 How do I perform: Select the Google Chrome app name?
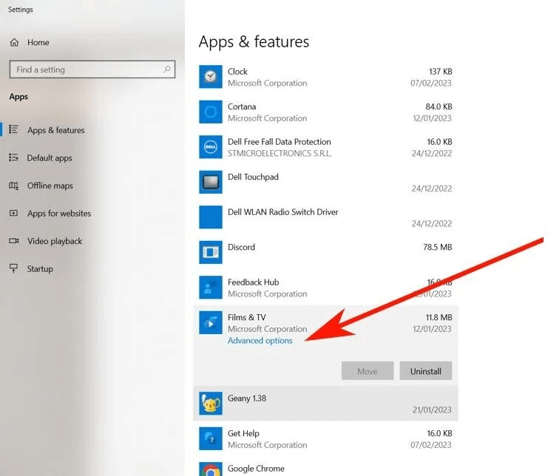click(x=256, y=469)
